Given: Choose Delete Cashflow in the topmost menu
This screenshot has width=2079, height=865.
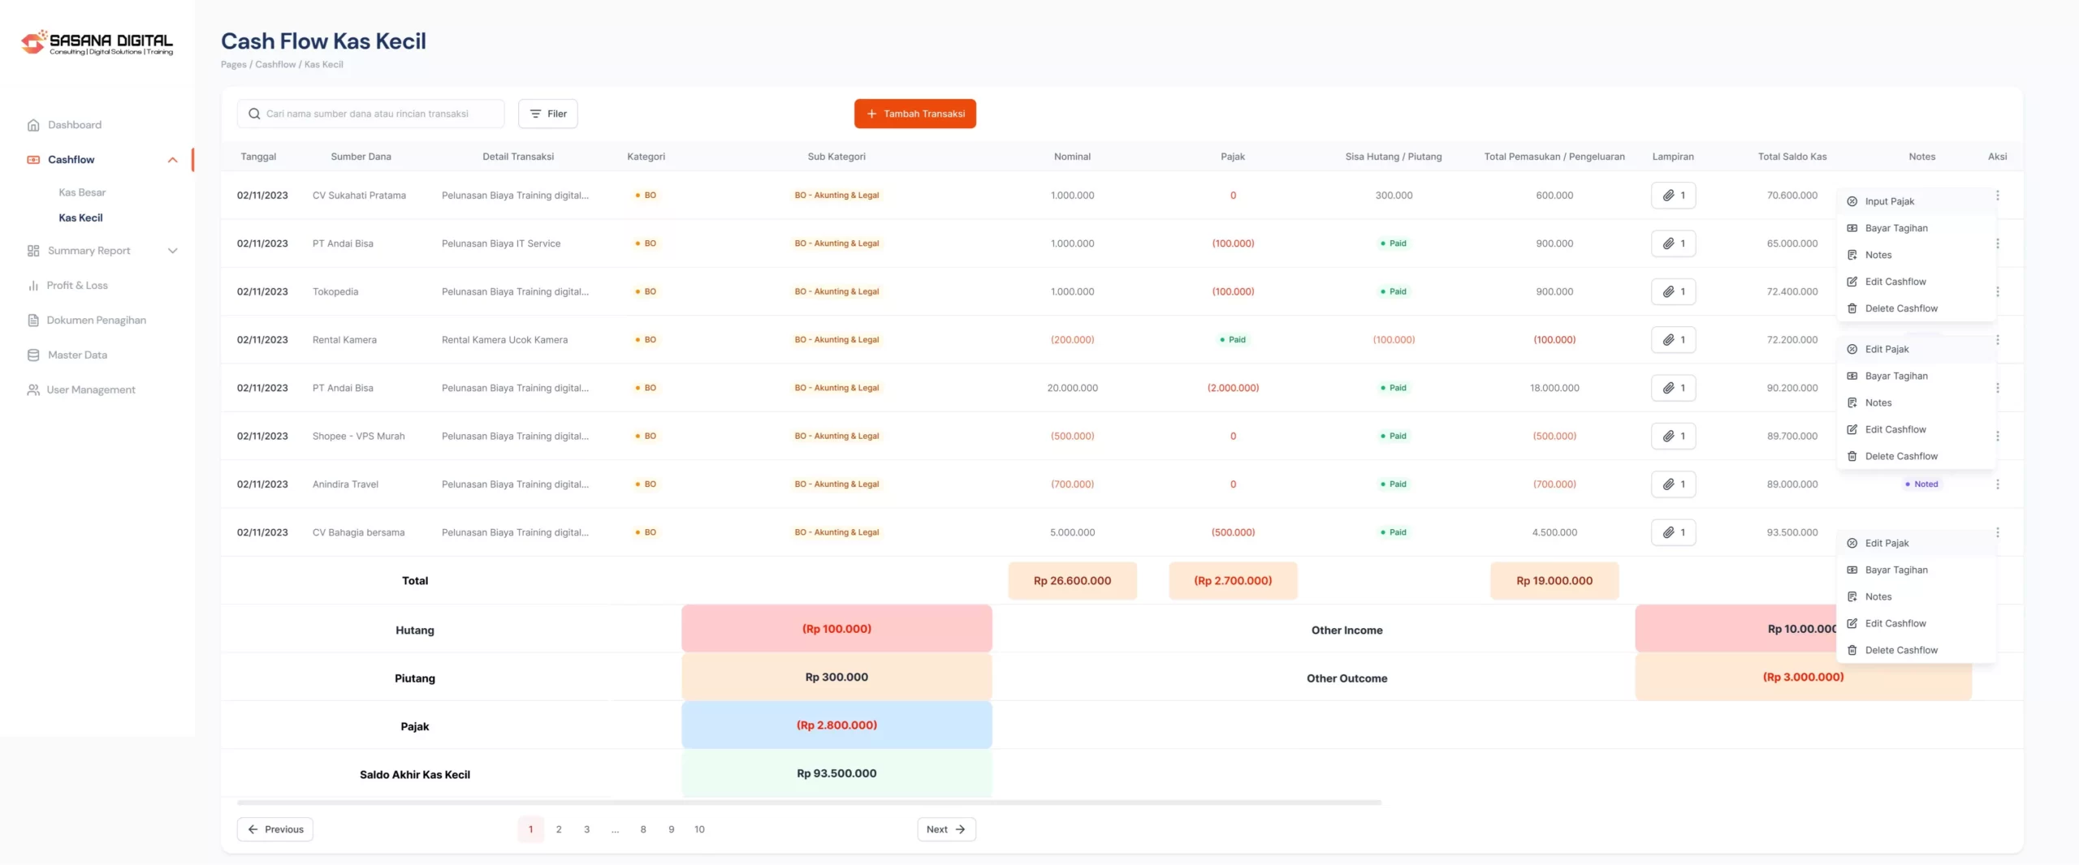Looking at the screenshot, I should click(1915, 308).
